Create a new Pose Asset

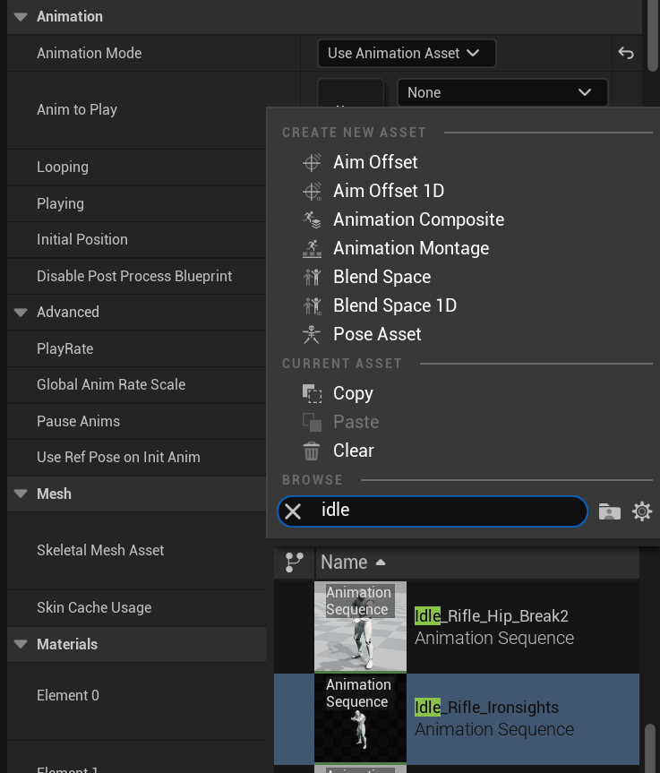[377, 334]
